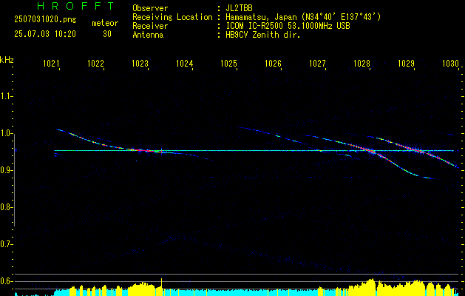Click the 0.6 frequency axis label

point(6,281)
